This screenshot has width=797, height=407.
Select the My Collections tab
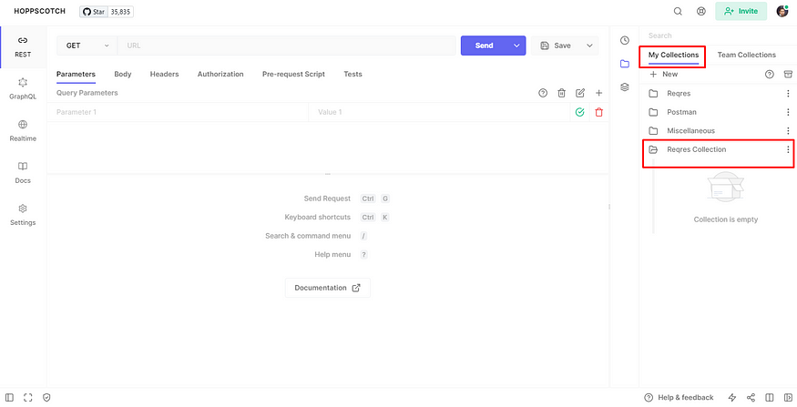coord(673,55)
